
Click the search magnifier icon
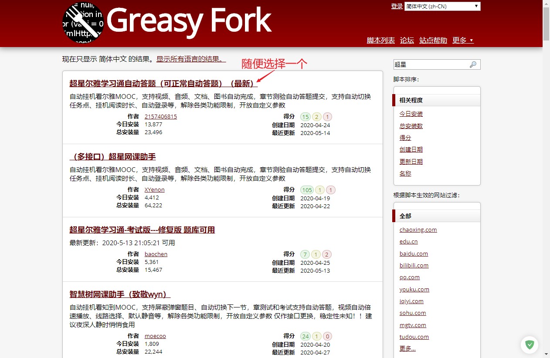[x=473, y=64]
